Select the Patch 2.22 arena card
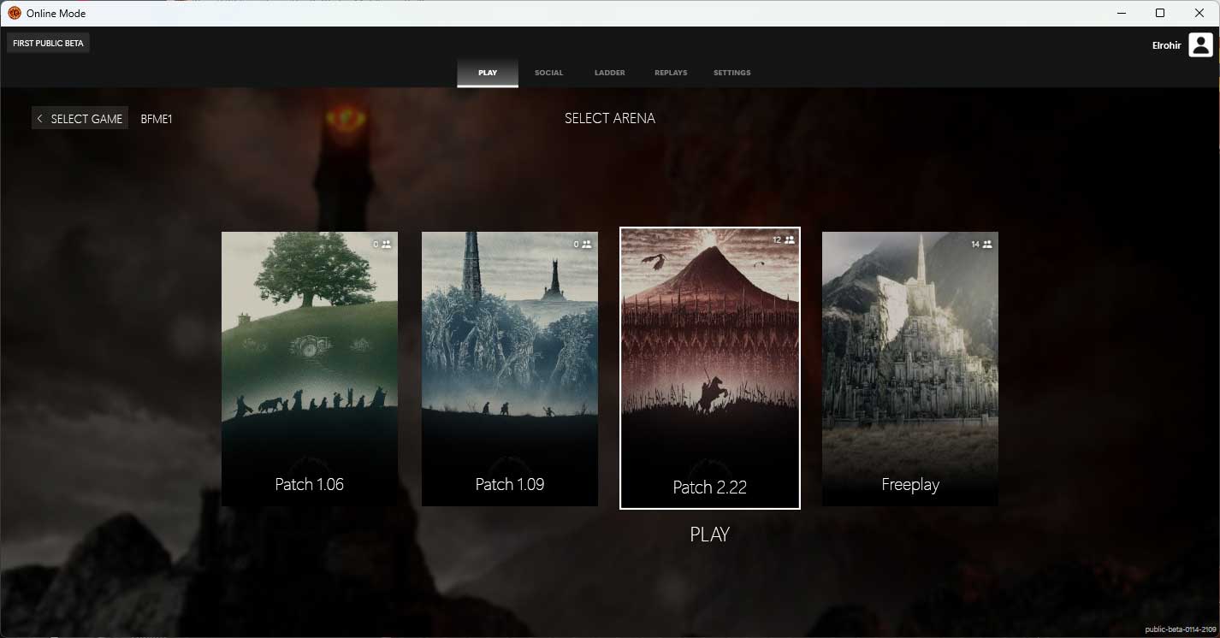 (x=710, y=368)
